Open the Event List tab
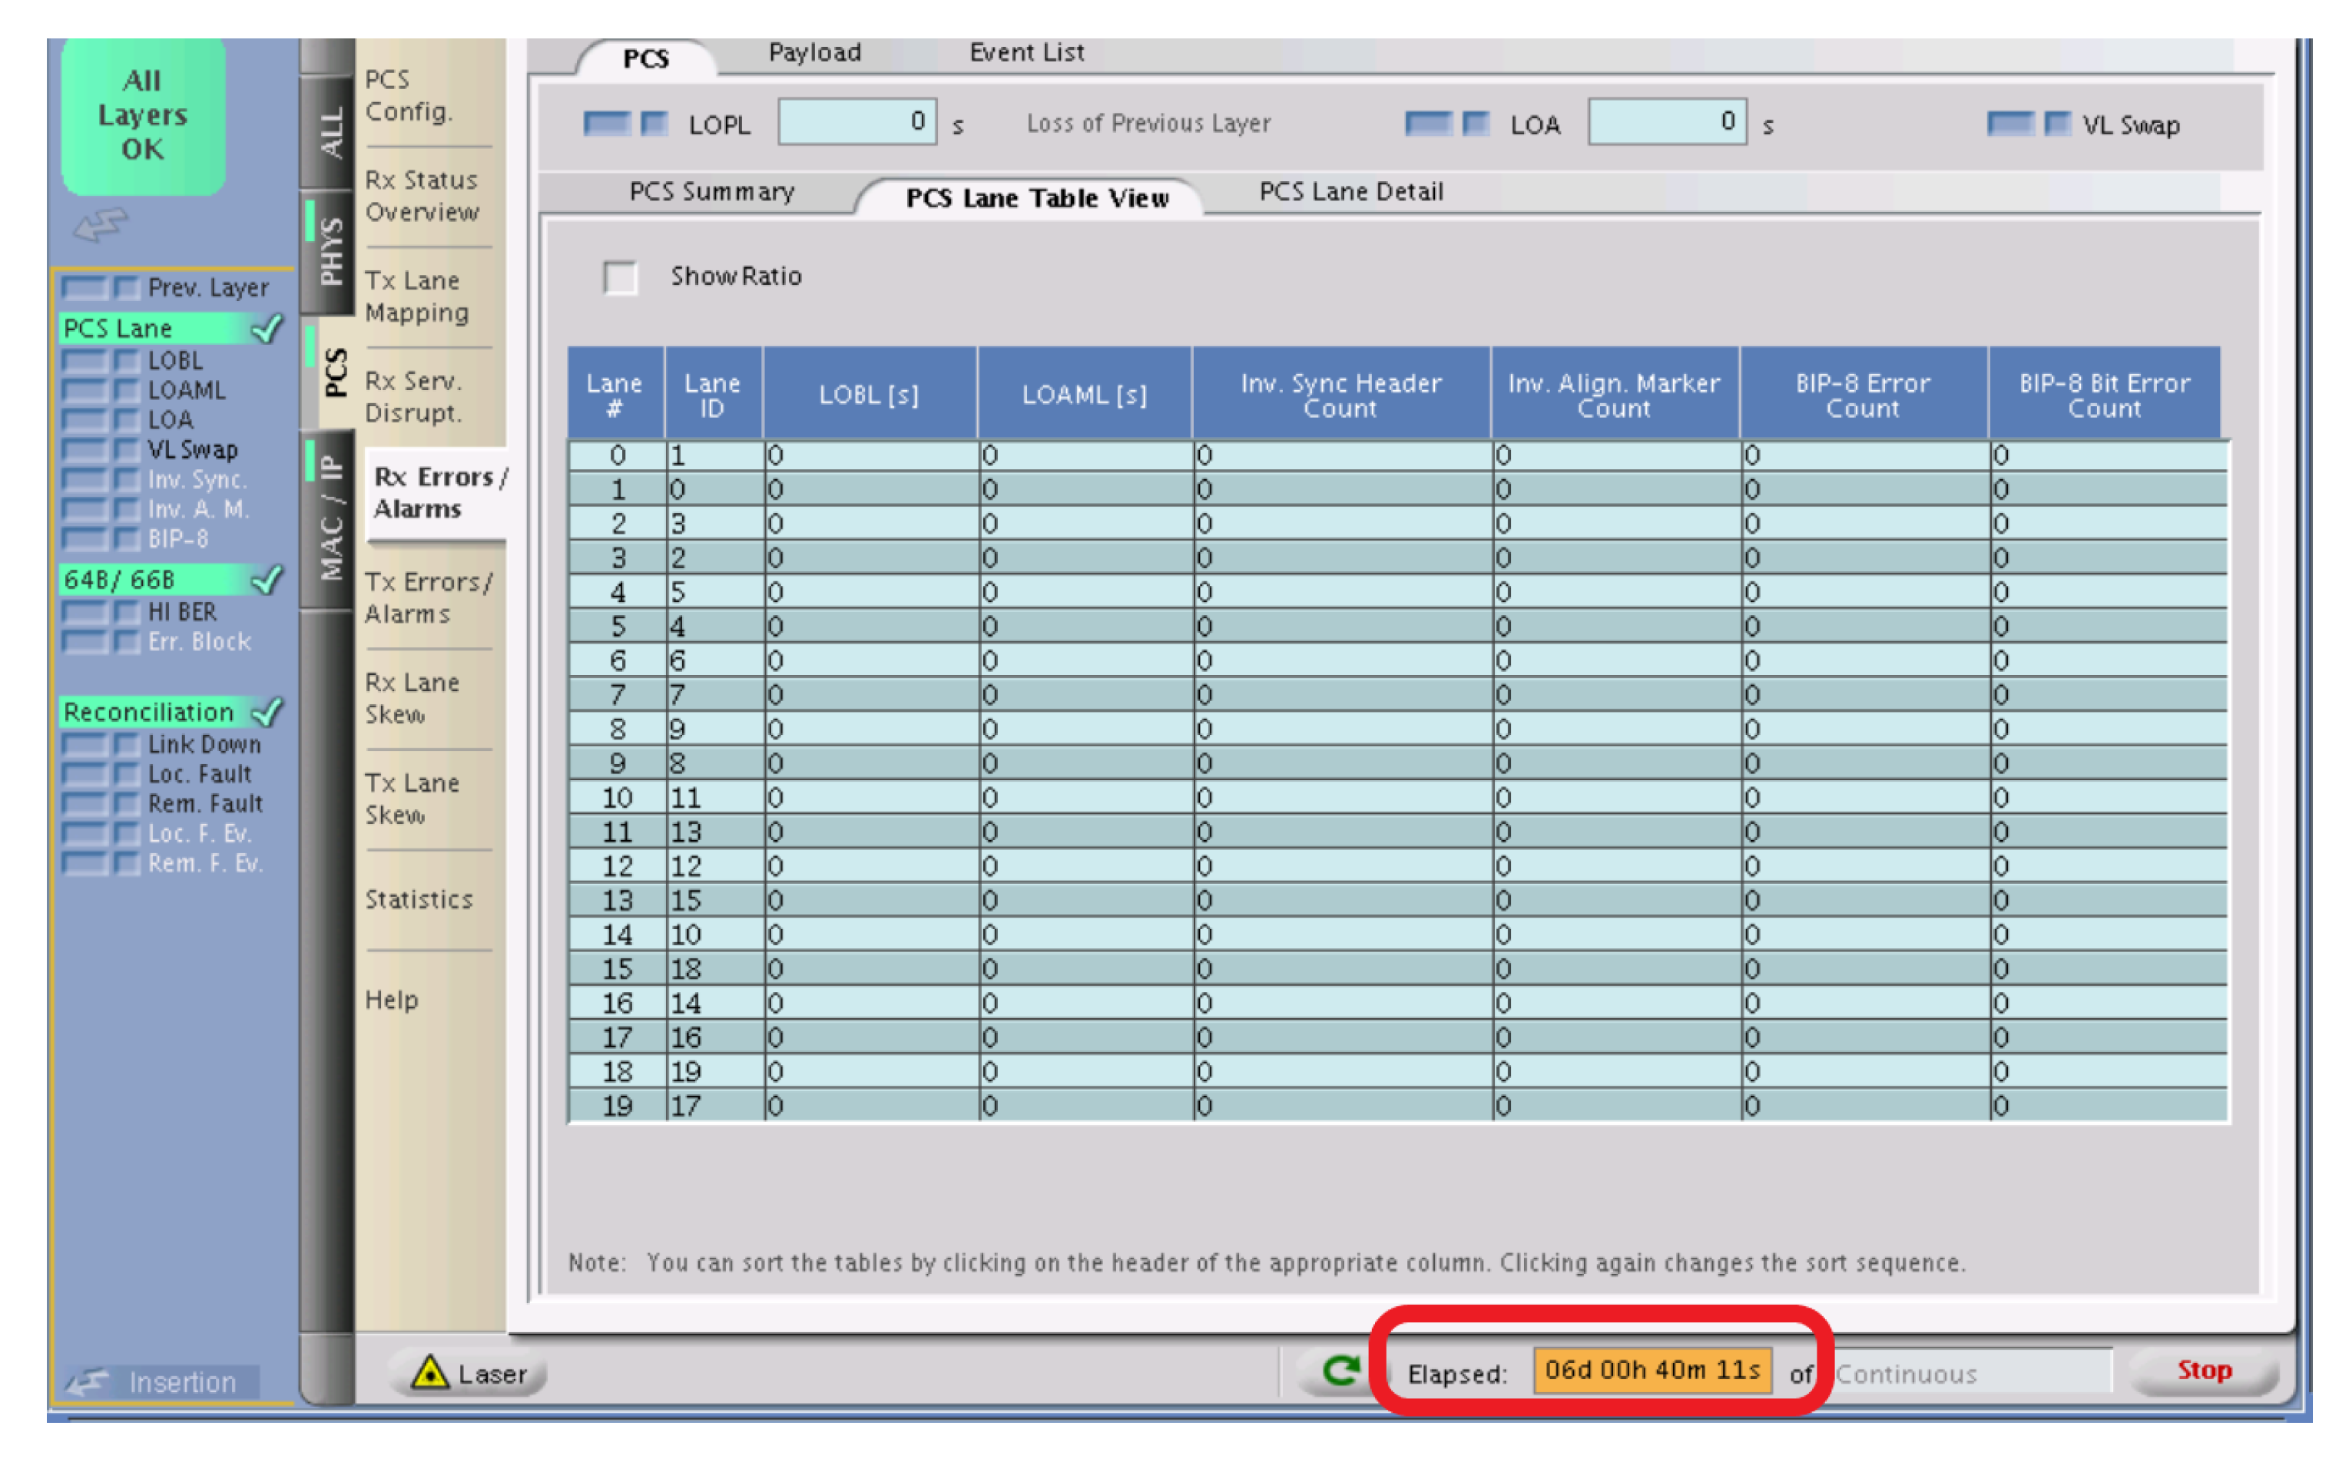 (x=1026, y=53)
